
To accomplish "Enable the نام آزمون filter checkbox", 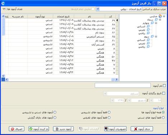I will [x=164, y=86].
